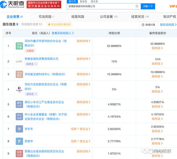Open 股权链 under 15% beneficial share
The width and height of the screenshot is (177, 159).
tap(157, 64)
